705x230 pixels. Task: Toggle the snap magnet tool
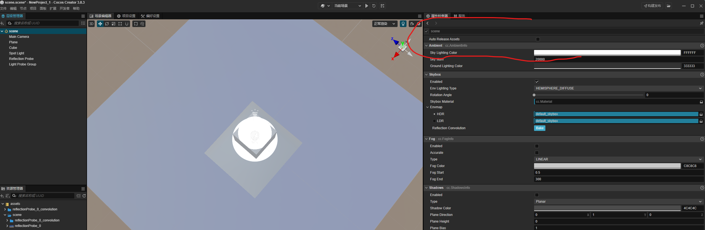[x=127, y=24]
